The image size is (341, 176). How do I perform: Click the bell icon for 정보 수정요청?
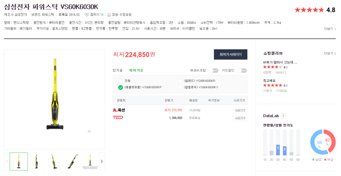click(109, 15)
